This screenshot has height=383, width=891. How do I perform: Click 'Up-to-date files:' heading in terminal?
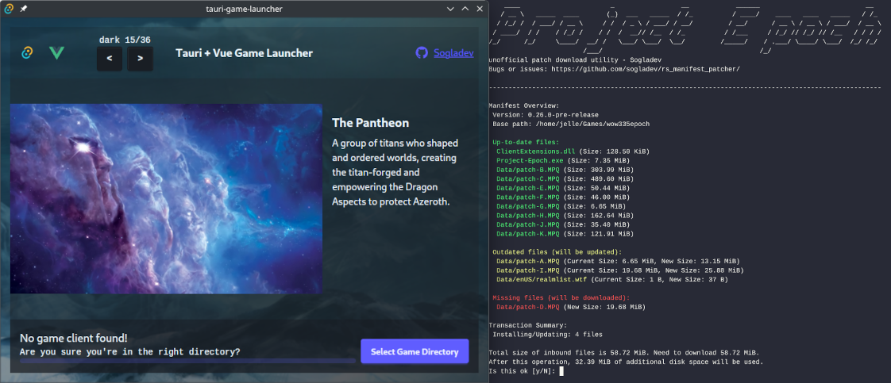tap(526, 143)
